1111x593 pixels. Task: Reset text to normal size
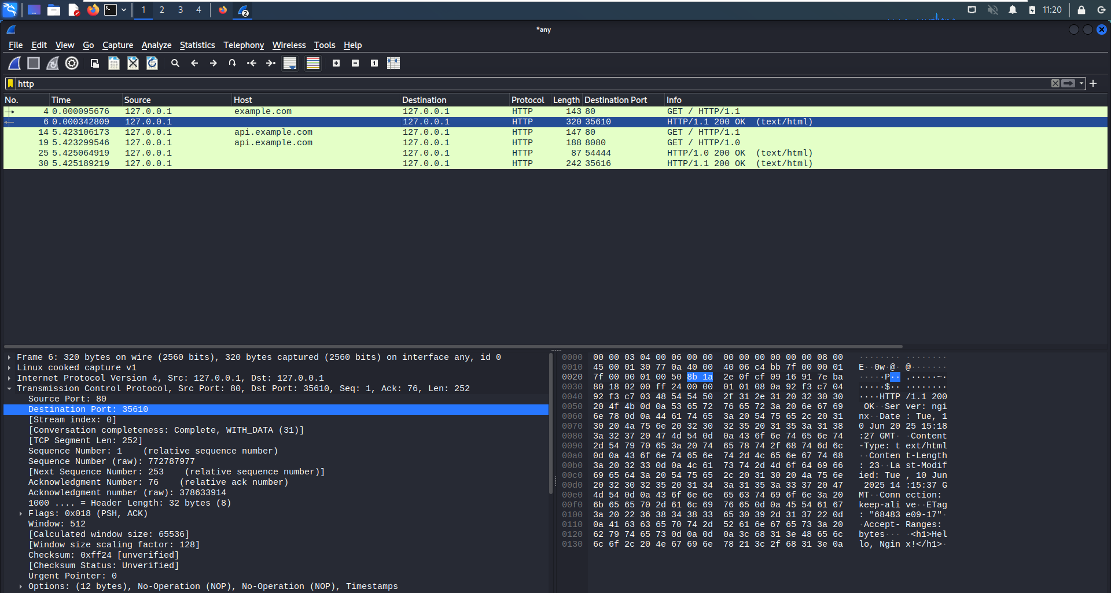(374, 63)
